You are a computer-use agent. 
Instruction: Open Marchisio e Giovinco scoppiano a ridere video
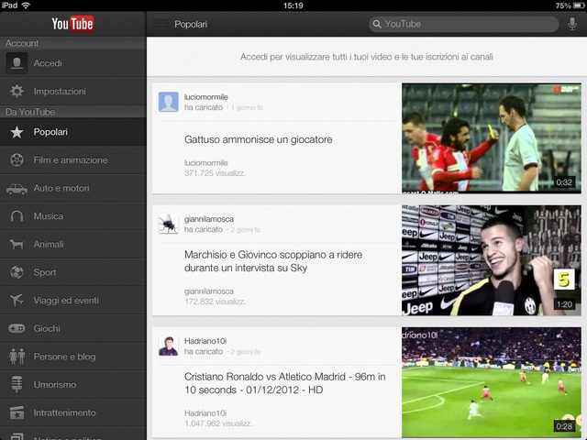[x=273, y=261]
